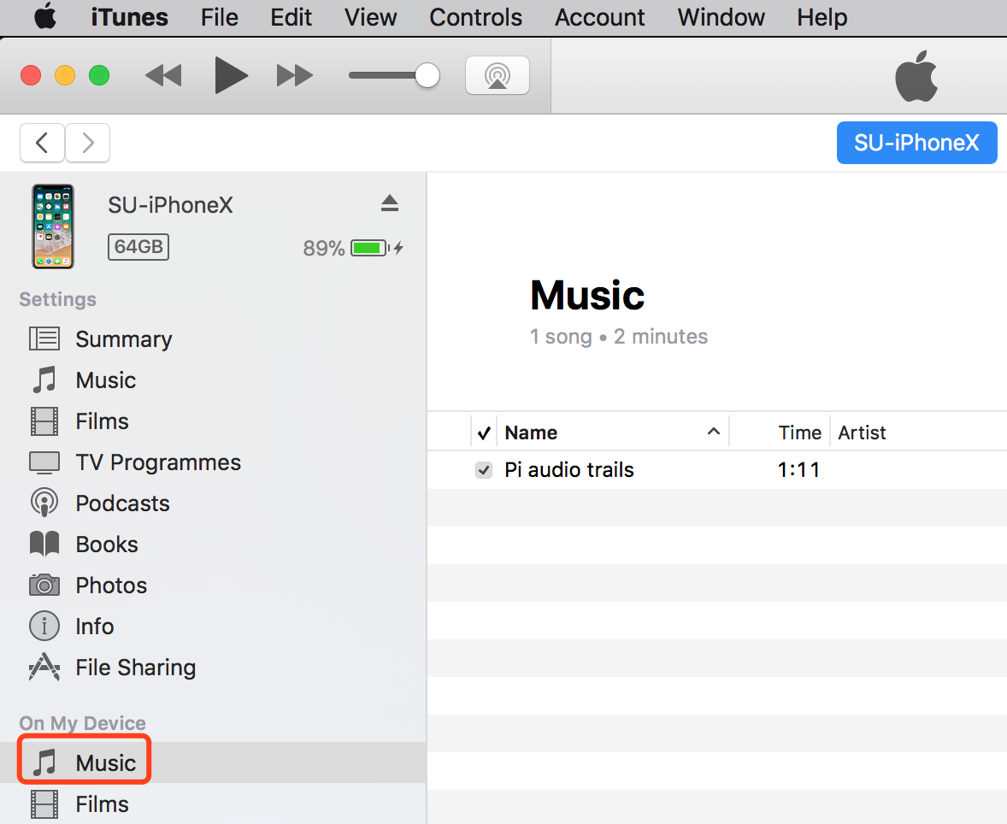Open Films under Settings section

pos(102,421)
